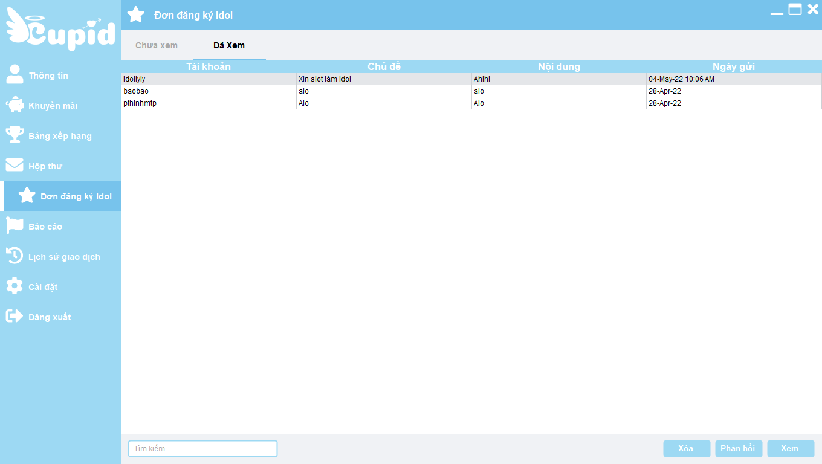Select the Đã Xem tab

[229, 46]
